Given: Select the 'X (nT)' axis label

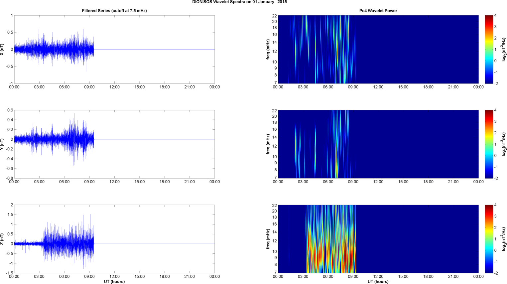Looking at the screenshot, I should (x=2, y=50).
